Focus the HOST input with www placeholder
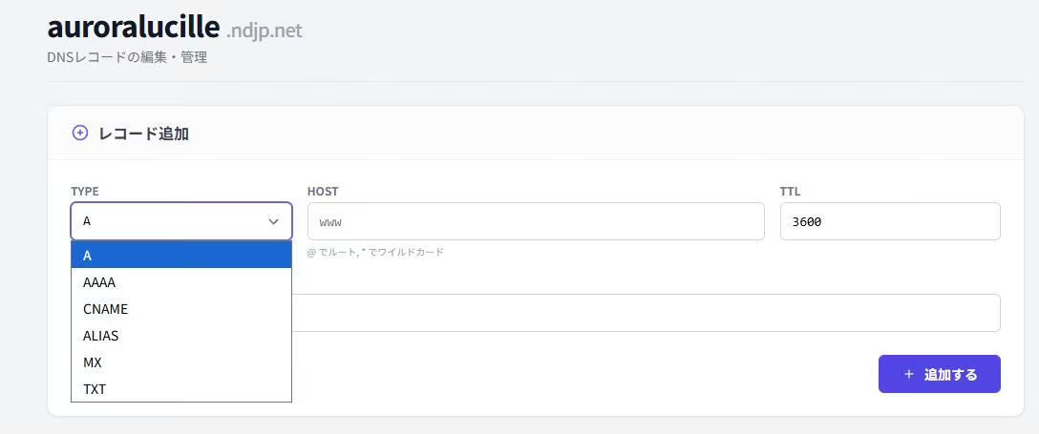This screenshot has width=1039, height=434. click(535, 221)
